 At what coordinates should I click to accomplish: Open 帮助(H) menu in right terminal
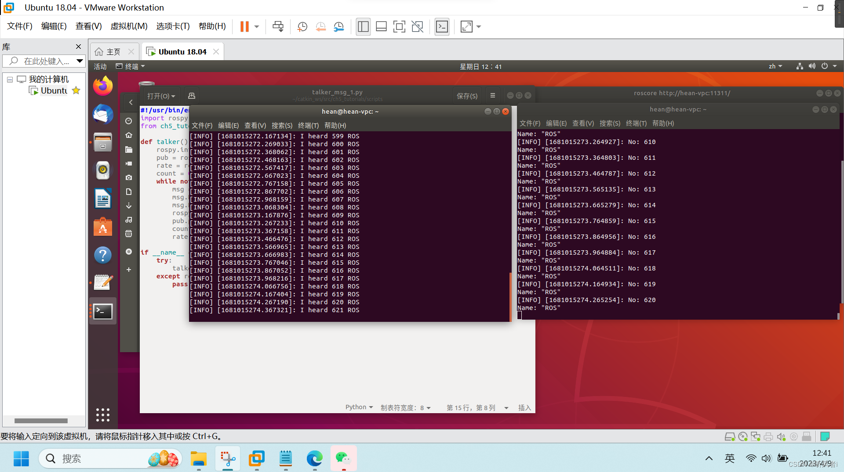click(663, 123)
